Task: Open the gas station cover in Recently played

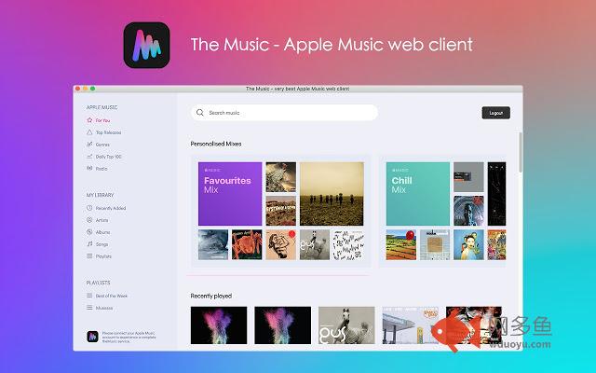Action: click(x=410, y=325)
